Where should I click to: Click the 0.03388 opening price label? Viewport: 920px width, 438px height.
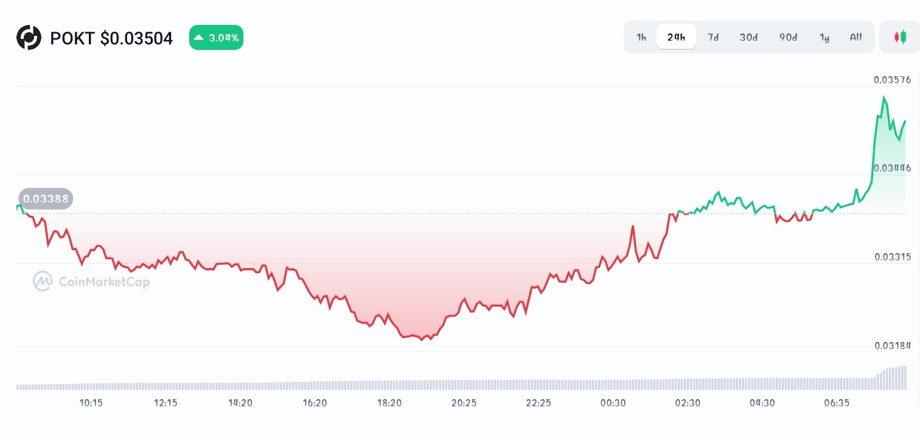point(46,199)
